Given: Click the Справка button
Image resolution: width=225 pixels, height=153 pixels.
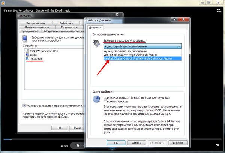Looking at the screenshot, I should coord(178,143).
